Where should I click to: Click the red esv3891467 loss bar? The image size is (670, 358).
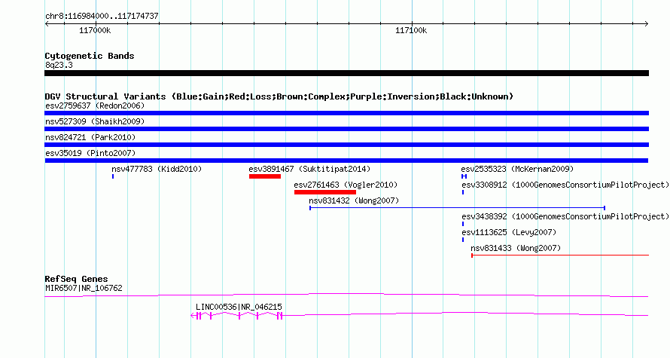coord(265,176)
